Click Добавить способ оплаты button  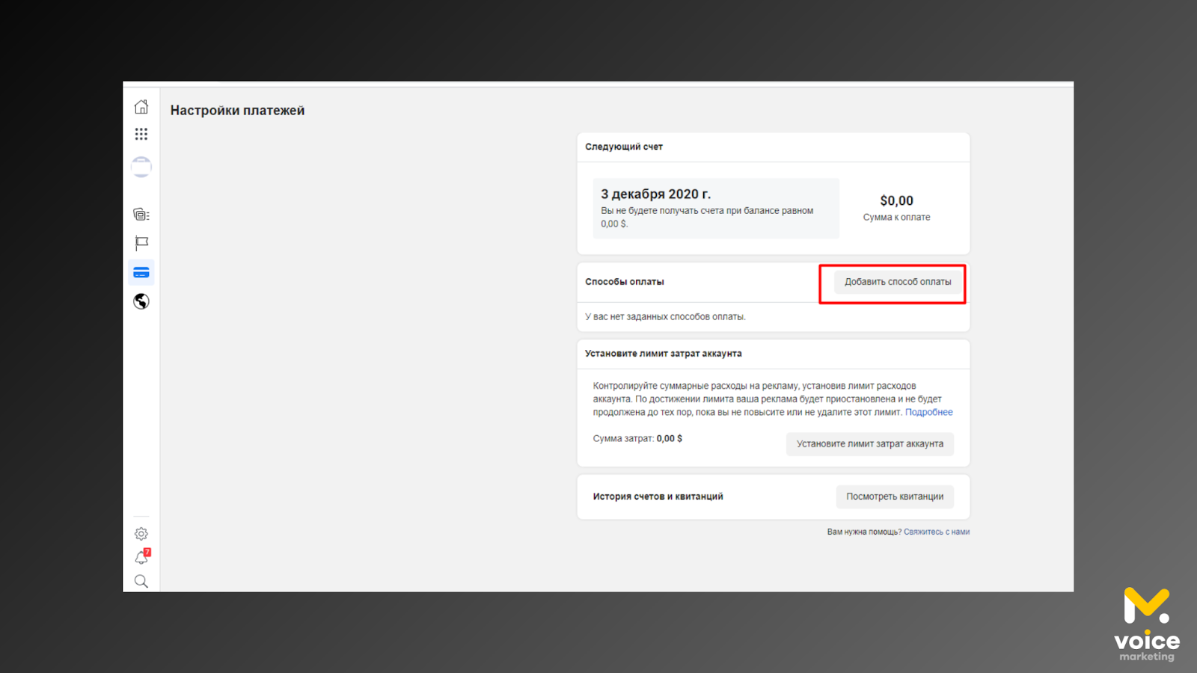[898, 282]
